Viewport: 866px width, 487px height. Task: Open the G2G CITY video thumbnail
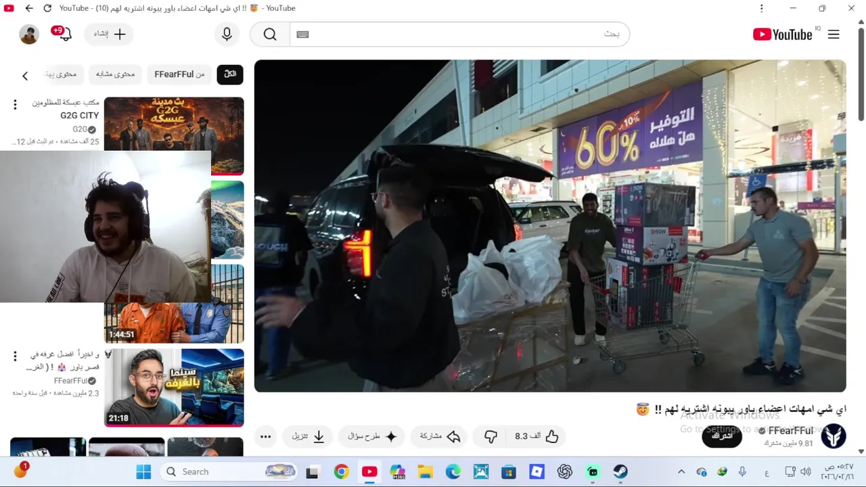pos(174,136)
